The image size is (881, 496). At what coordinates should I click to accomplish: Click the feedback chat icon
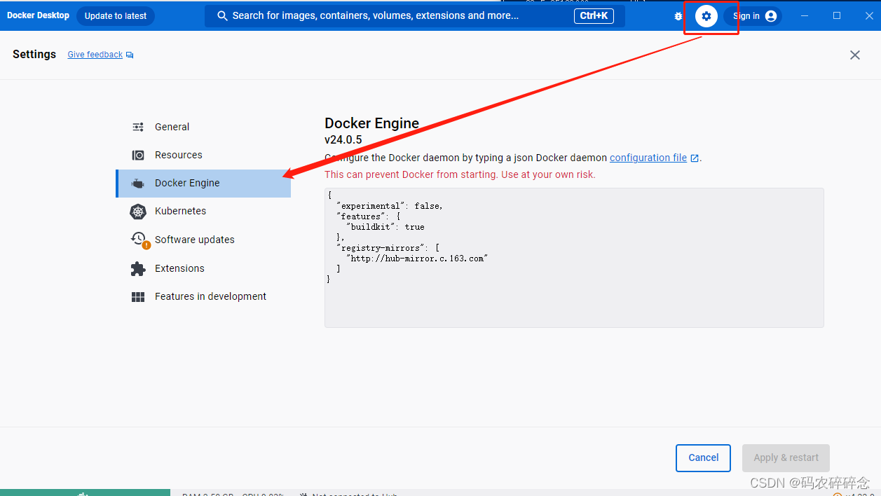pos(130,55)
